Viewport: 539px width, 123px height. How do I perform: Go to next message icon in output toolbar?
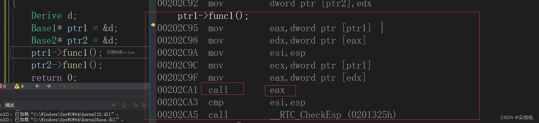(x=143, y=105)
